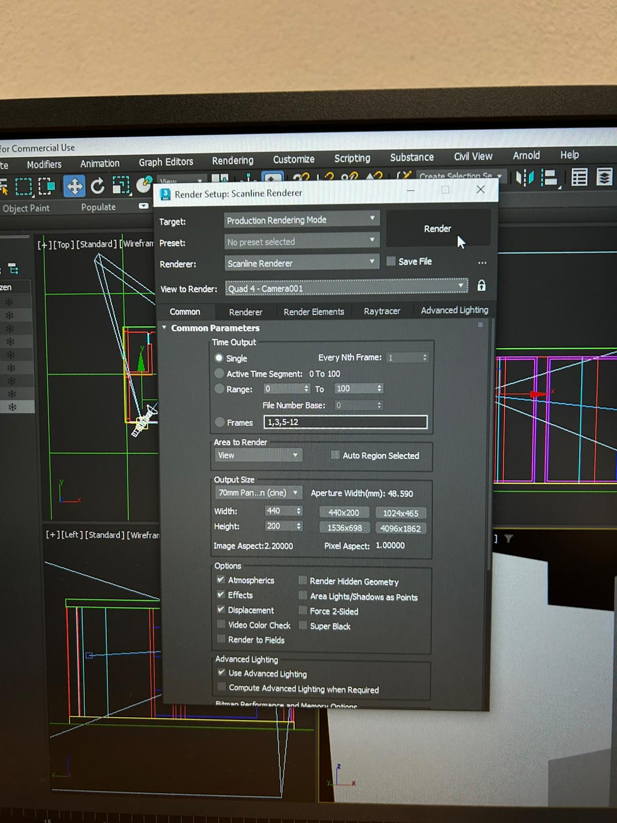Click the filter funnel icon beside viewport
Viewport: 617px width, 823px height.
tap(509, 539)
